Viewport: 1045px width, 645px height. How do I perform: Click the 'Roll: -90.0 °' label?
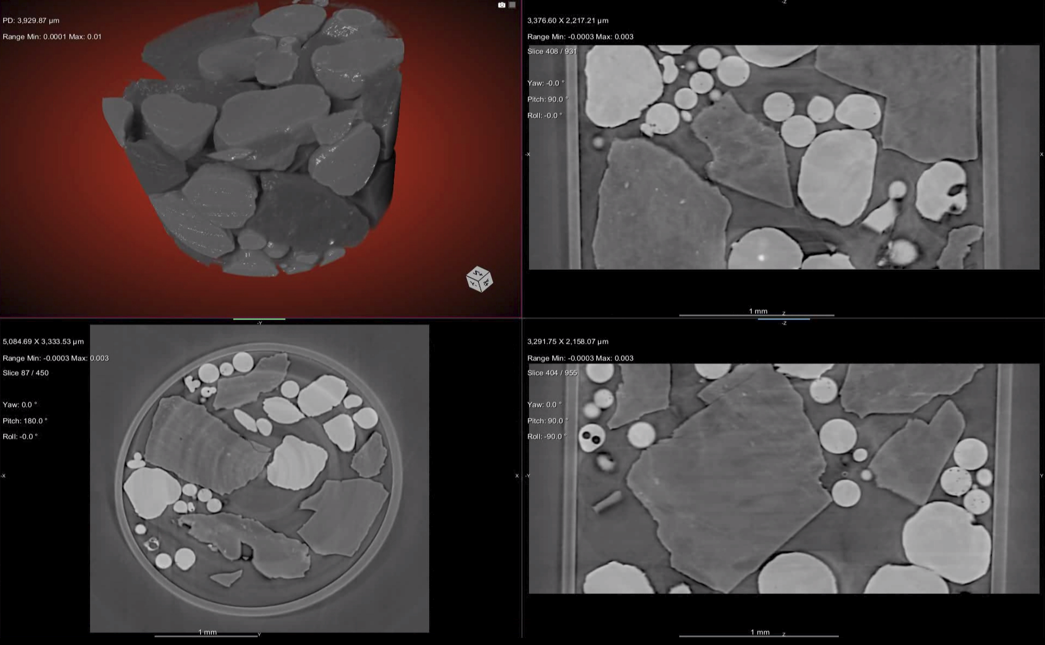pyautogui.click(x=547, y=436)
